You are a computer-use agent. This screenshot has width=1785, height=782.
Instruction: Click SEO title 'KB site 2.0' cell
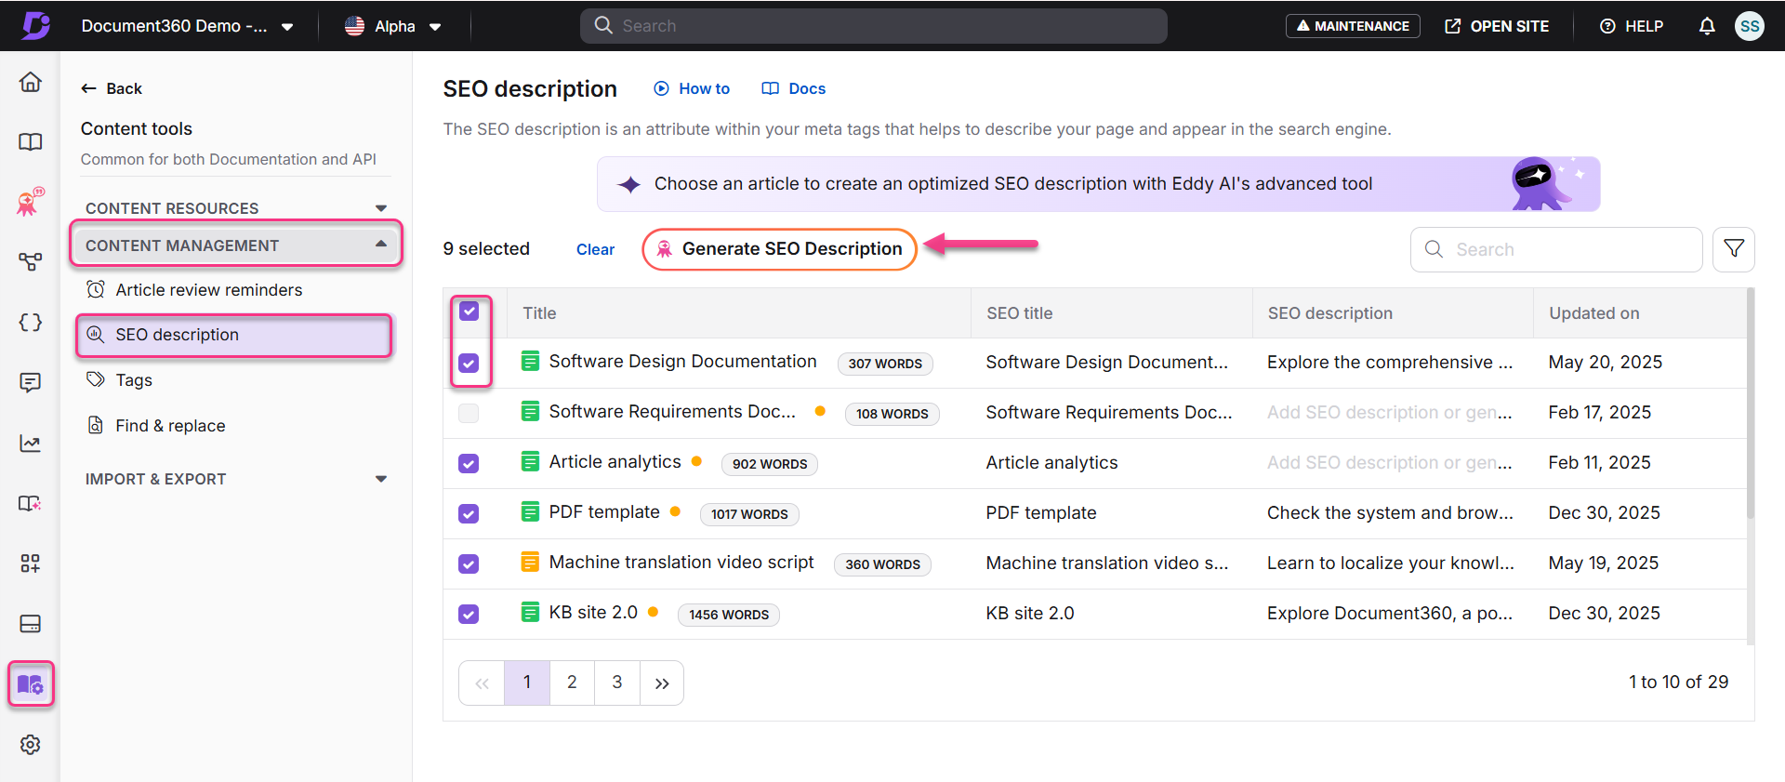[x=1030, y=613]
